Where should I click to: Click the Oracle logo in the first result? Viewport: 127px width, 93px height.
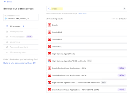[x=49, y=25]
